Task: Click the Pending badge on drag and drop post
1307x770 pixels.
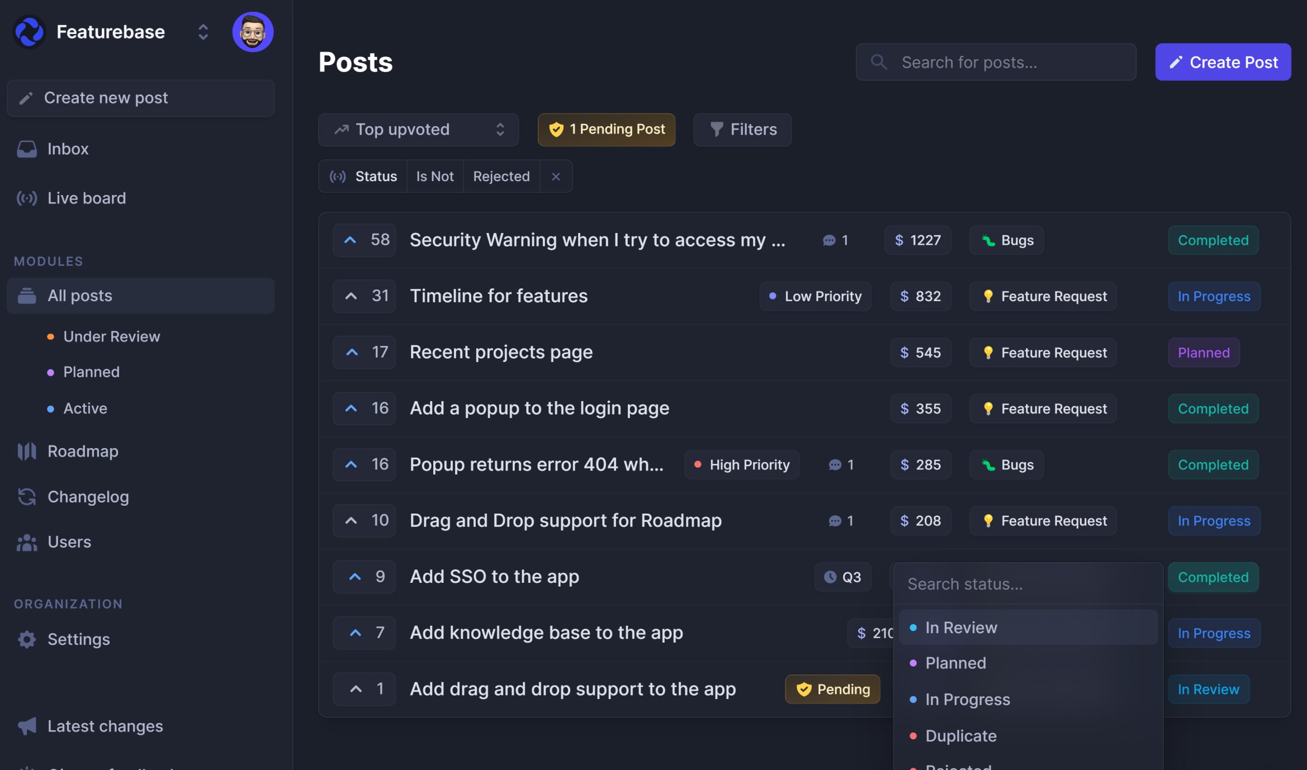Action: click(832, 690)
